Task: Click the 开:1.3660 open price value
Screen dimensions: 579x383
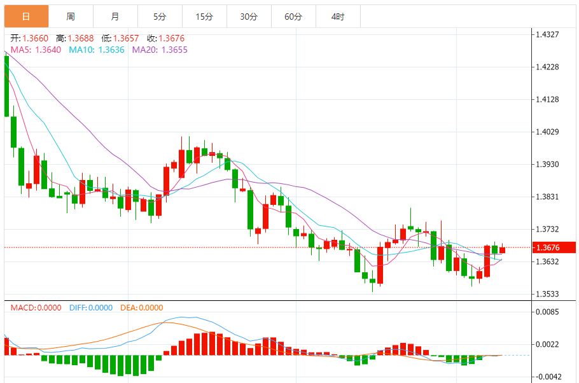Action: point(29,38)
